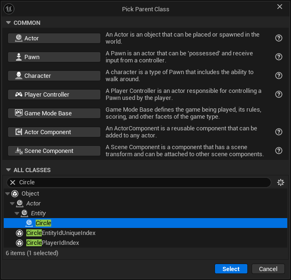Open help for the Character class
This screenshot has height=280, width=291.
click(x=279, y=76)
